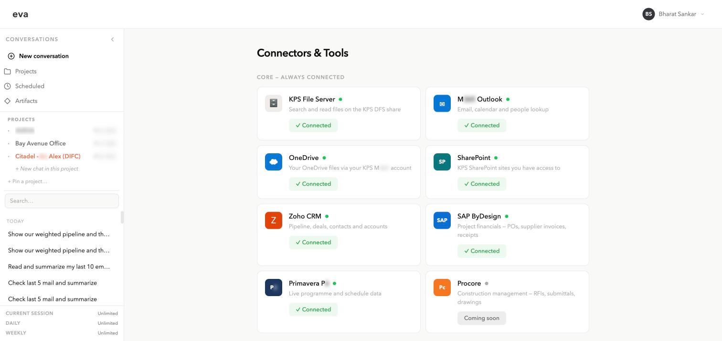Click Zoho CRM green status dot
Viewport: 722px width, 341px height.
click(x=327, y=216)
